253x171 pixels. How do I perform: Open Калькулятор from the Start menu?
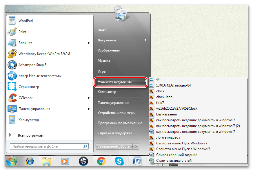click(x=28, y=120)
